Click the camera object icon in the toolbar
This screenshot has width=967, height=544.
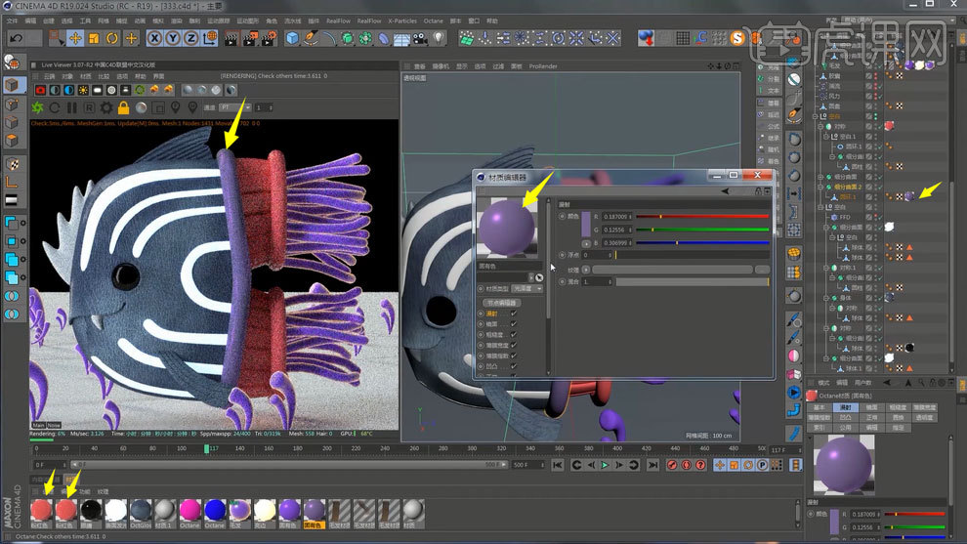[x=419, y=38]
